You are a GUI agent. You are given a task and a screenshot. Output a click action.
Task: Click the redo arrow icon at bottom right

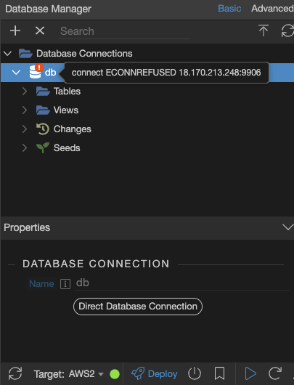275,373
